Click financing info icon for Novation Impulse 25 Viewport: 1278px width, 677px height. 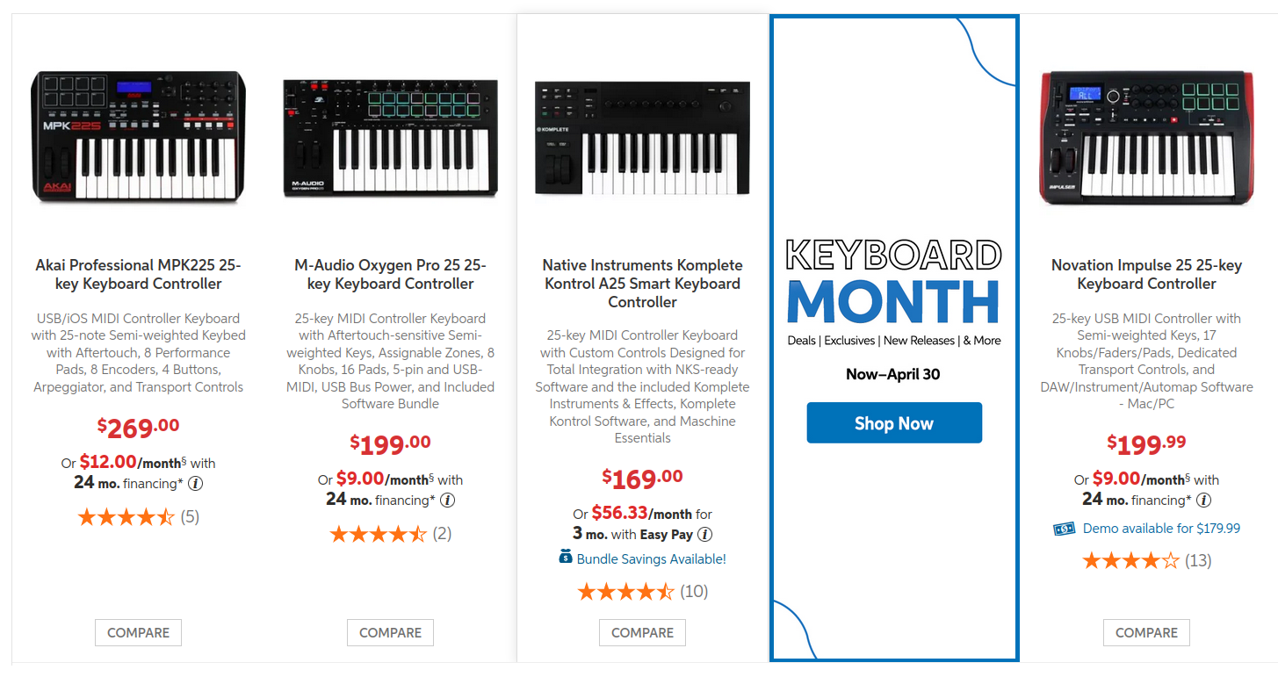pyautogui.click(x=1204, y=501)
